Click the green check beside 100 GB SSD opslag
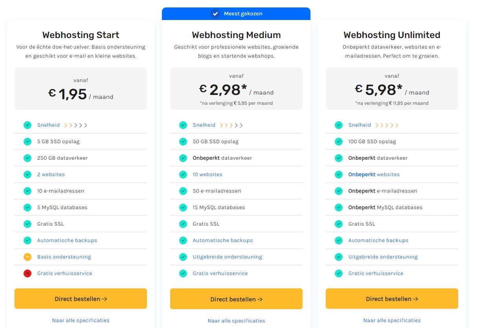Image resolution: width=481 pixels, height=328 pixels. coord(339,142)
